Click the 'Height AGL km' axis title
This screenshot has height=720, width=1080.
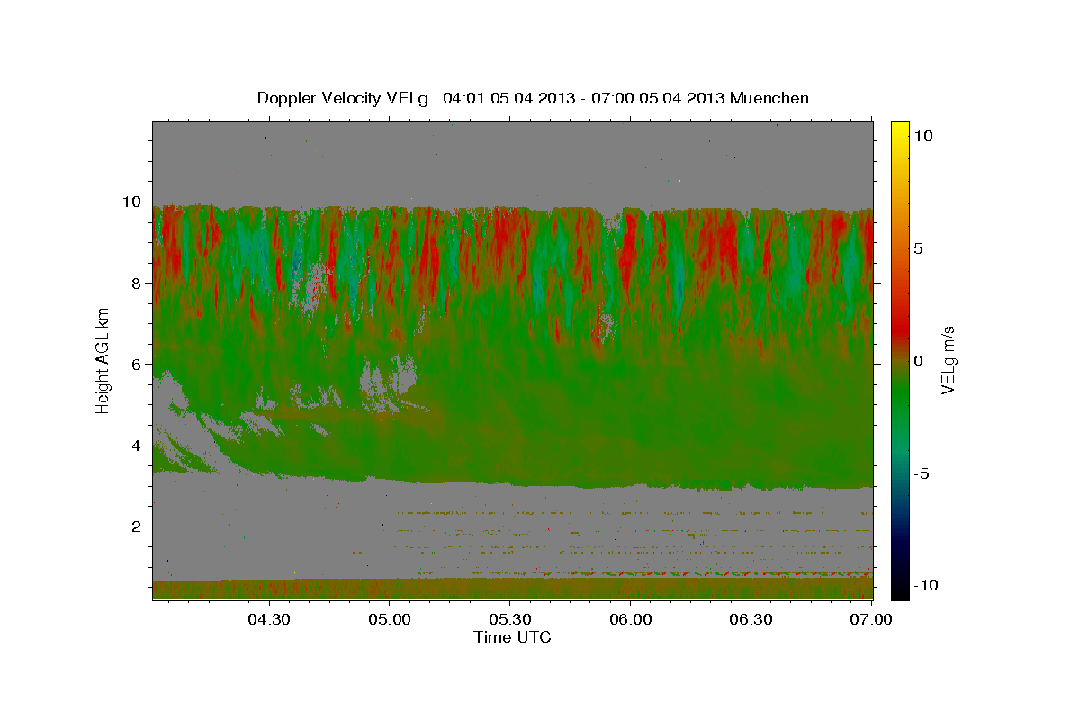pos(103,360)
